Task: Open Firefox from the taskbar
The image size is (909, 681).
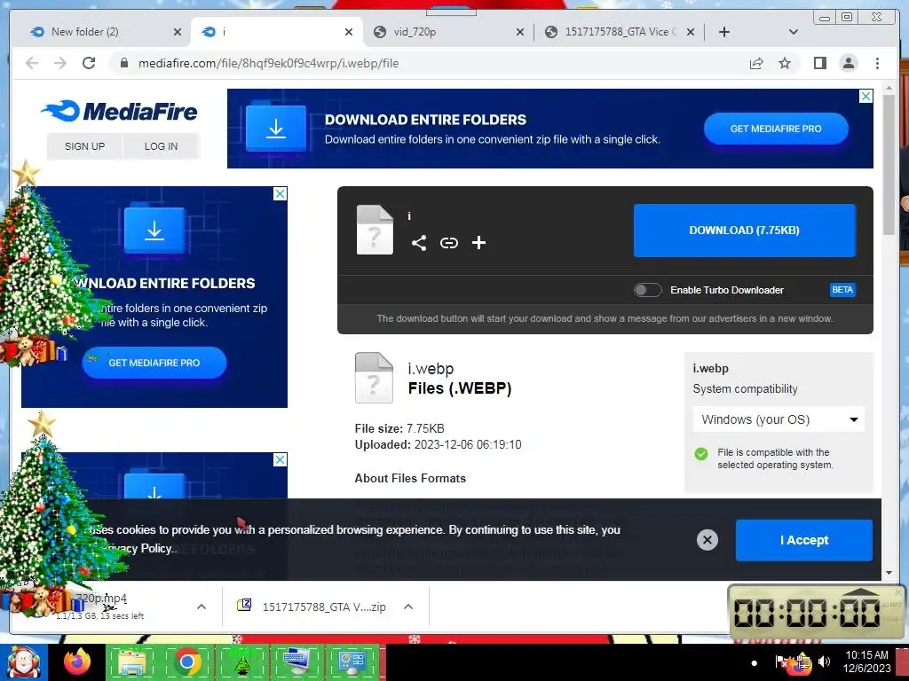Action: coord(77,661)
